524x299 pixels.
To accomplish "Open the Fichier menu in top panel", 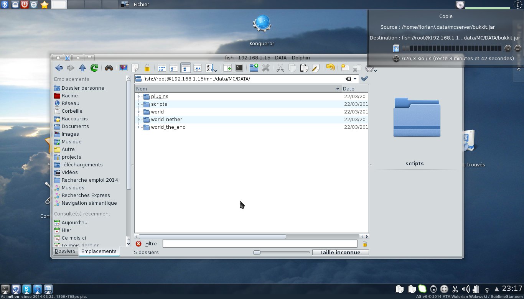I will [141, 5].
